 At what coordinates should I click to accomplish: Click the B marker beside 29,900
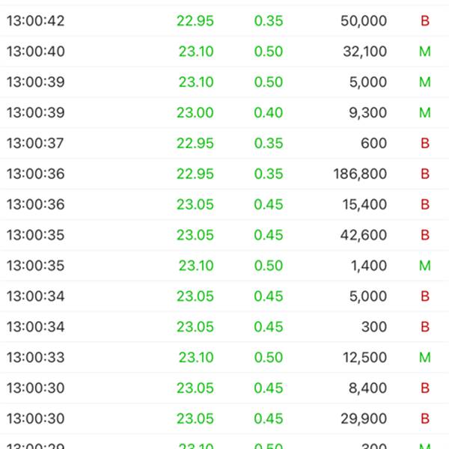click(x=425, y=418)
